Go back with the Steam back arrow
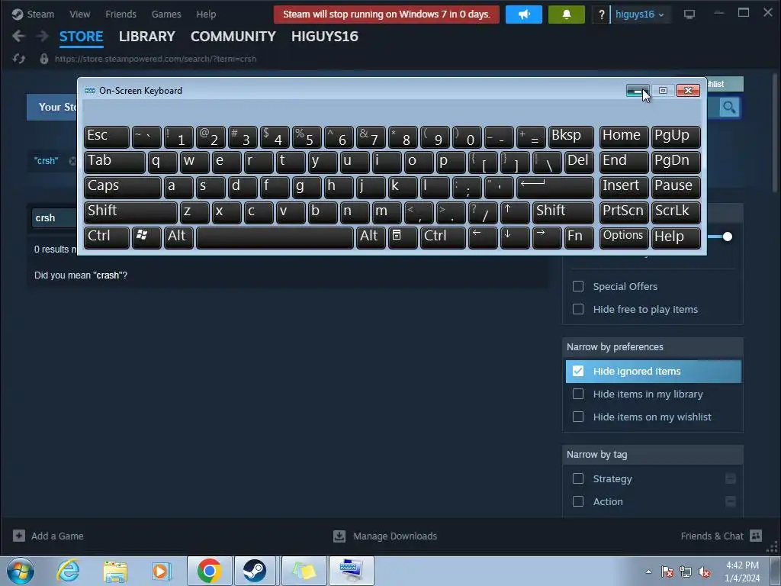The width and height of the screenshot is (781, 586). [18, 36]
